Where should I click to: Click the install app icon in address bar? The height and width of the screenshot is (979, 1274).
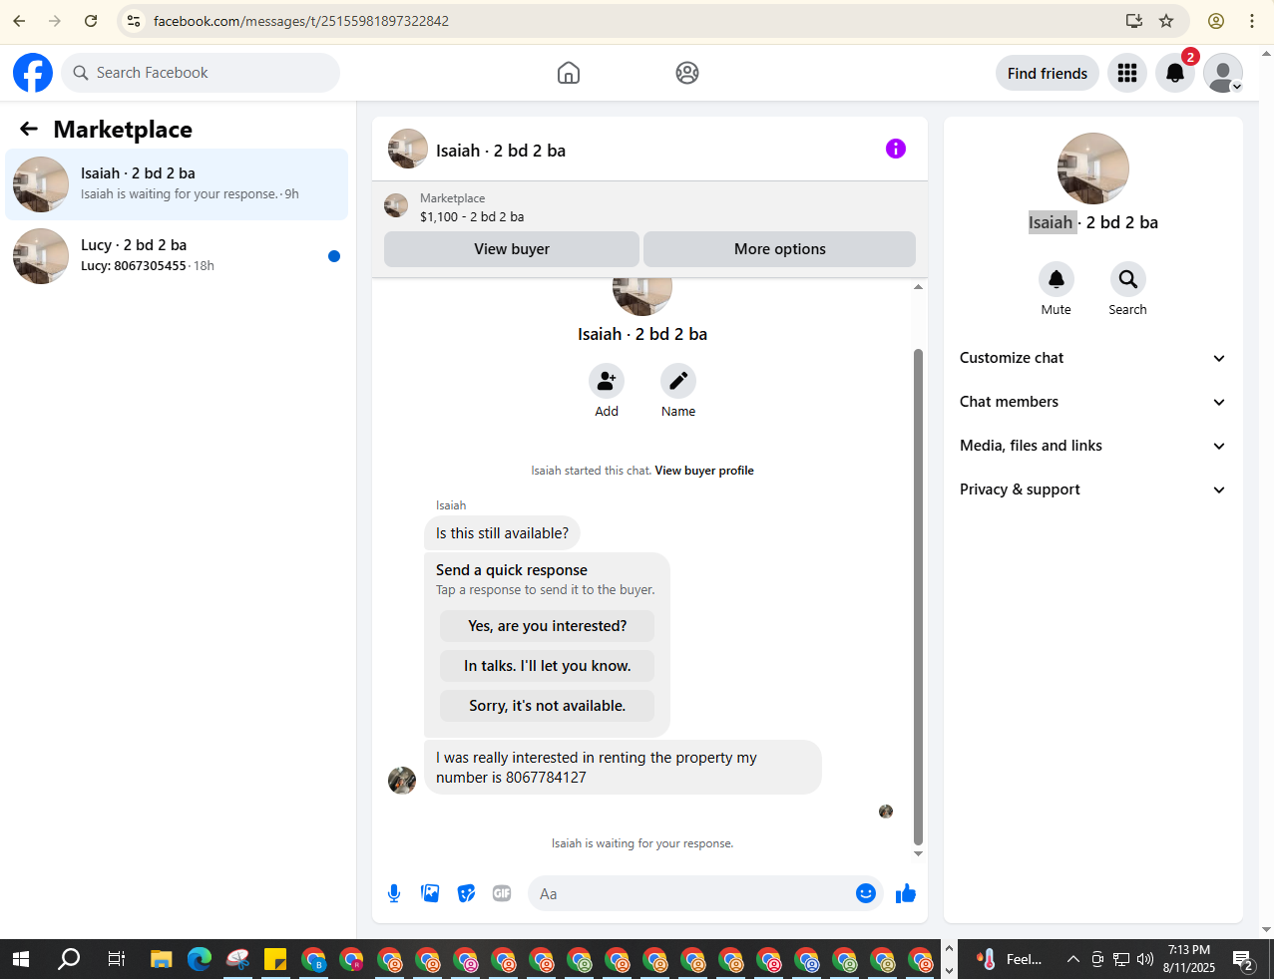(1133, 21)
